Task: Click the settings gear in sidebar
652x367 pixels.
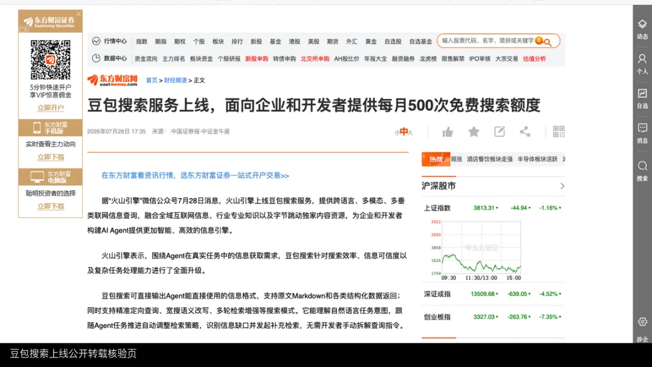Action: click(642, 322)
